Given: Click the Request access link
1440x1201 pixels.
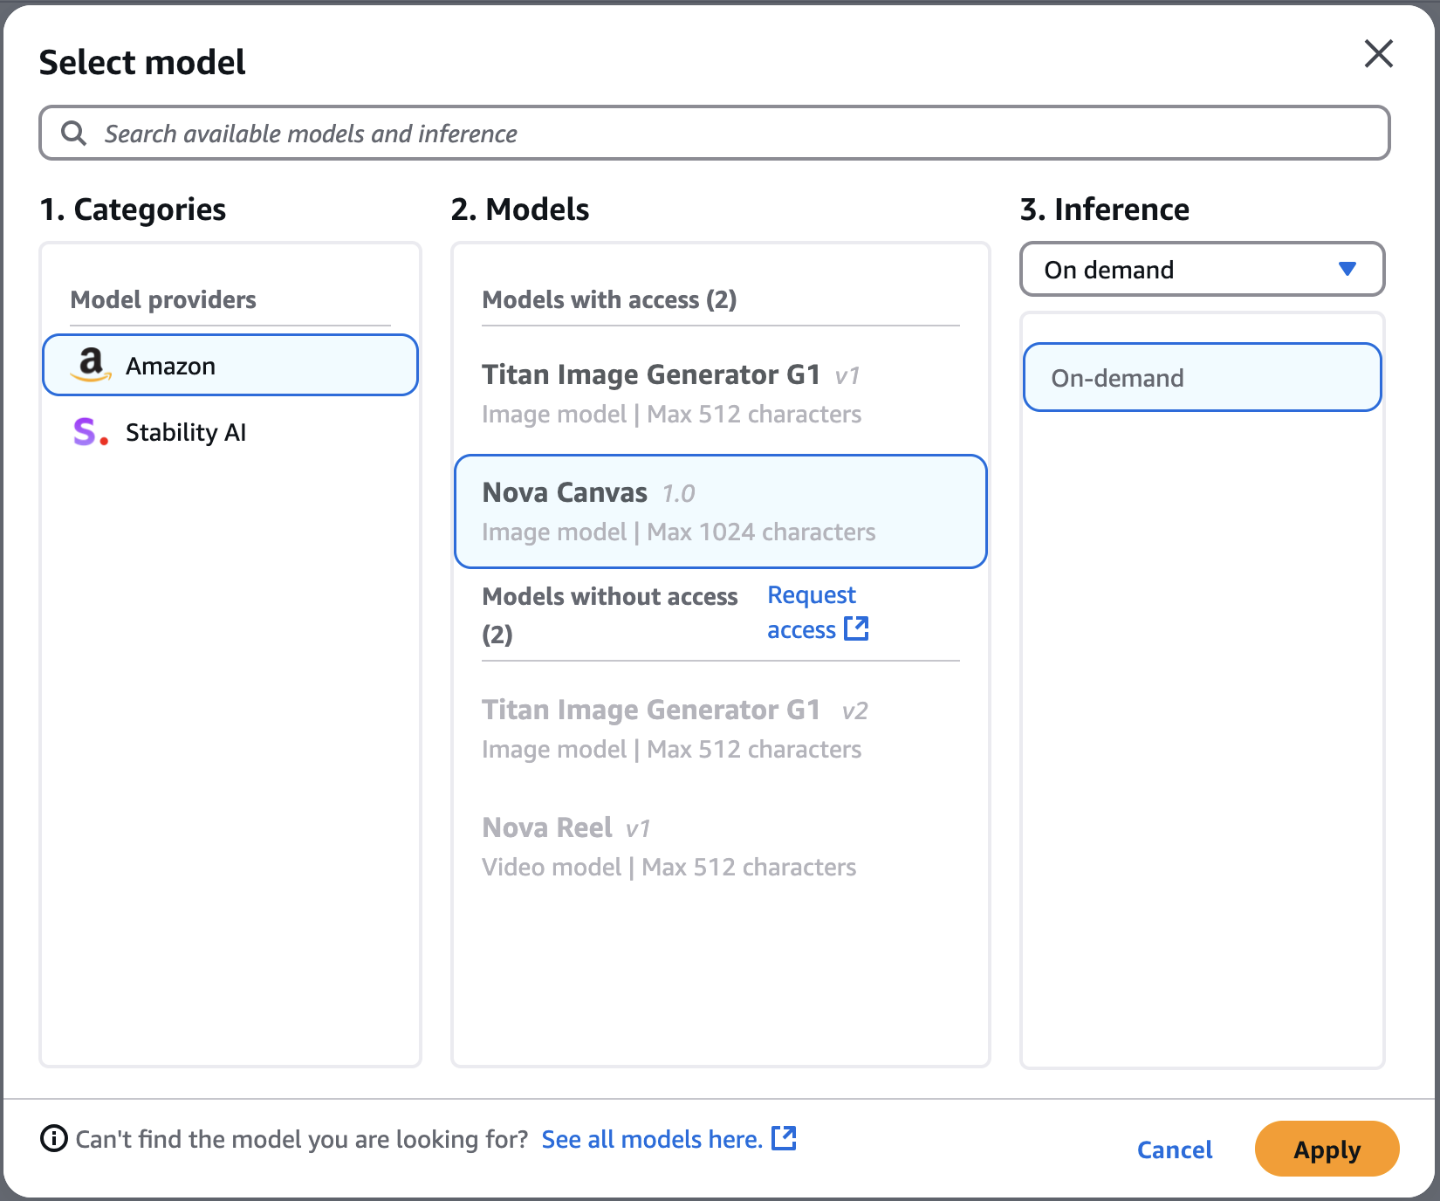Looking at the screenshot, I should click(812, 611).
